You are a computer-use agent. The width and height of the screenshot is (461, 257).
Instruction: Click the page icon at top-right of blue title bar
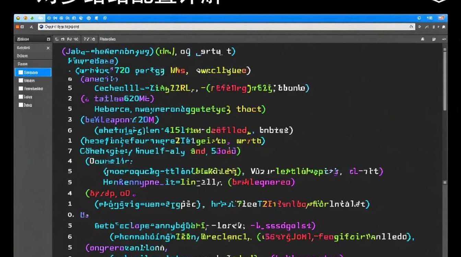coord(419,18)
